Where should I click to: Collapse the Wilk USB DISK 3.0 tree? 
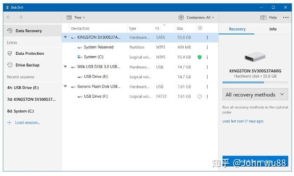(x=65, y=66)
